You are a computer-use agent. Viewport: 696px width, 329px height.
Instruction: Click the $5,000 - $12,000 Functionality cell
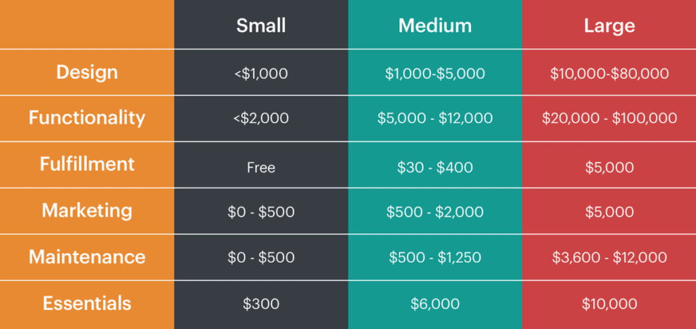pos(435,118)
